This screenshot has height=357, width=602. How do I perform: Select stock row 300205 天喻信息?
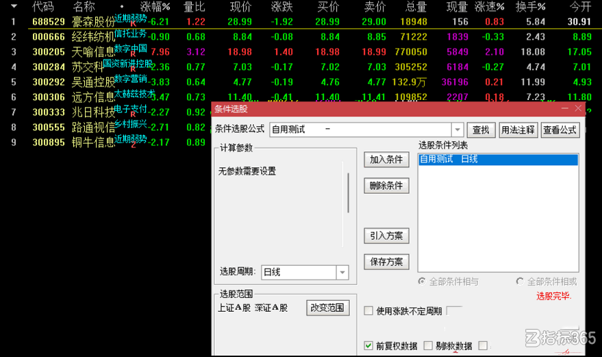(301, 52)
